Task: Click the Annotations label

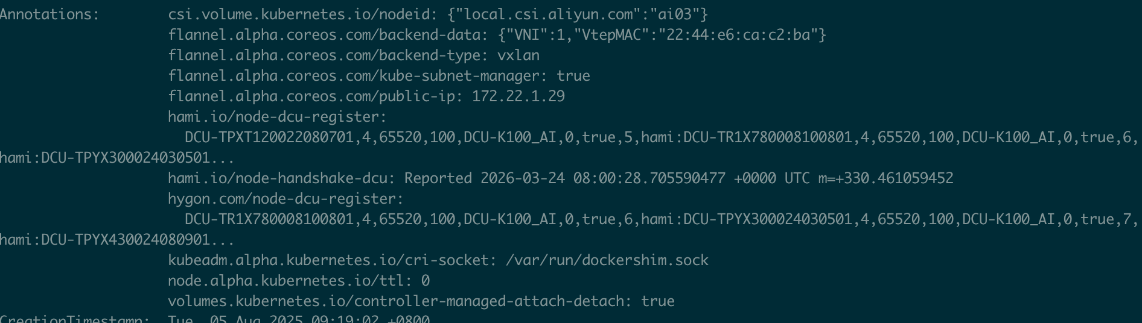Action: (49, 14)
